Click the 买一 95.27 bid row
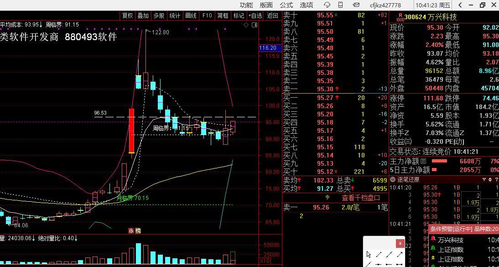 coord(335,98)
